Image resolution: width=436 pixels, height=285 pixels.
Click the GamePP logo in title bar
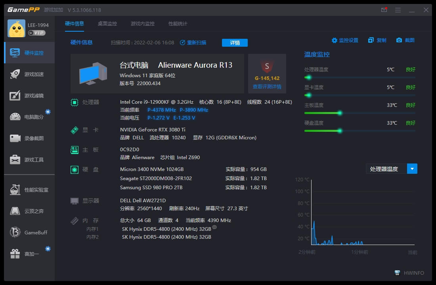pos(24,10)
